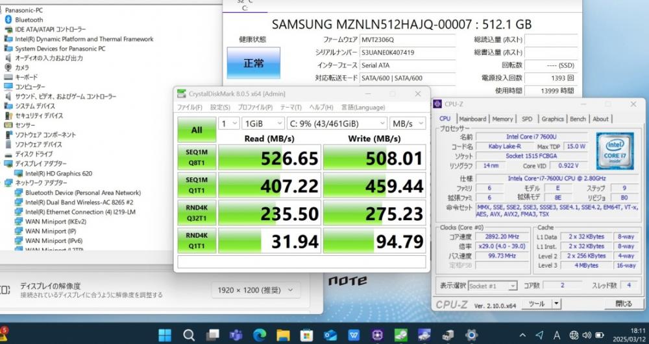The width and height of the screenshot is (649, 344).
Task: Click All button in CrystalDiskMark
Action: click(x=197, y=130)
